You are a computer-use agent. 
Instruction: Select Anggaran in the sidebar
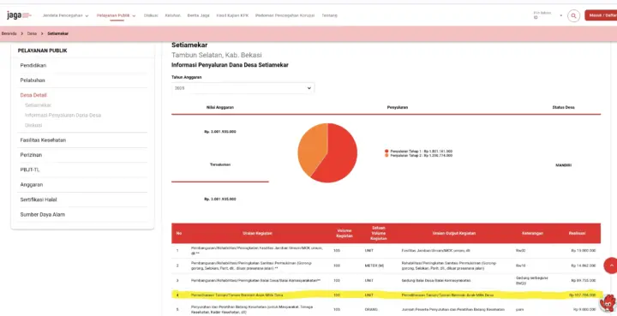(x=32, y=185)
